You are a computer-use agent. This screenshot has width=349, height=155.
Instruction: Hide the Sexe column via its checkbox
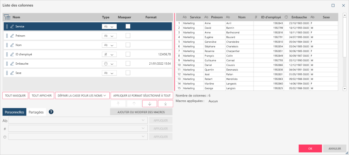click(x=128, y=73)
